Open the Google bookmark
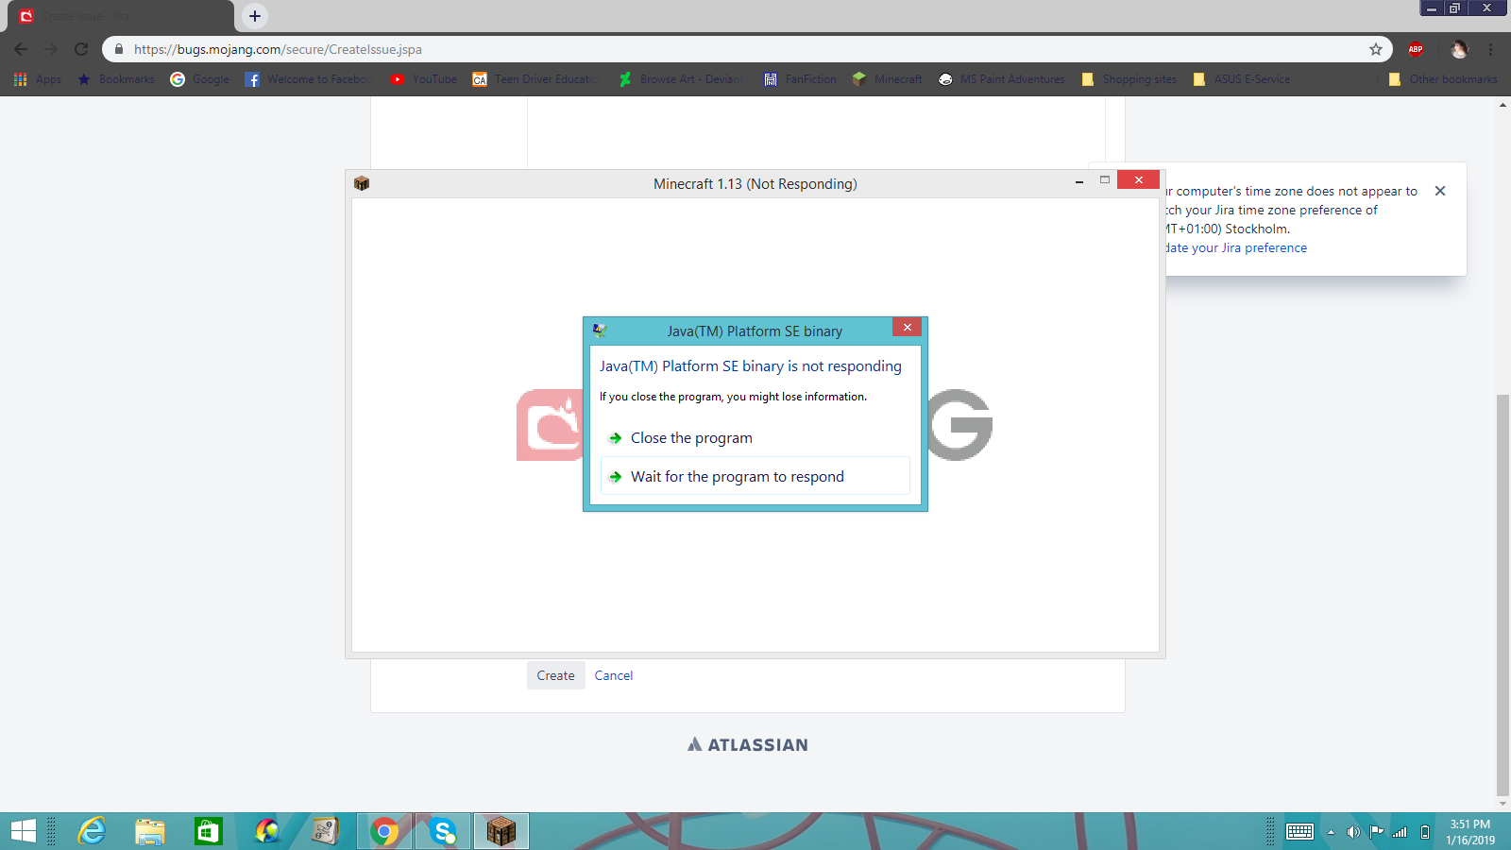Image resolution: width=1511 pixels, height=850 pixels. [x=199, y=79]
